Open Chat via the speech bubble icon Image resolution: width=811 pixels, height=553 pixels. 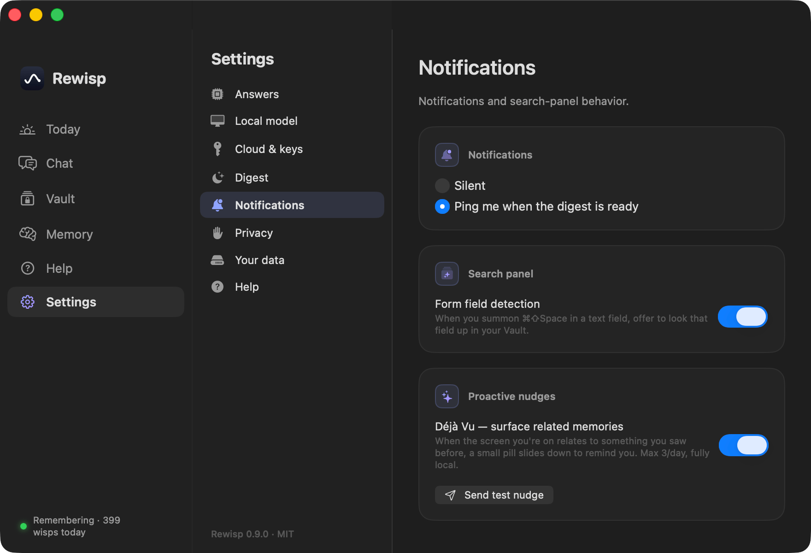pyautogui.click(x=28, y=163)
